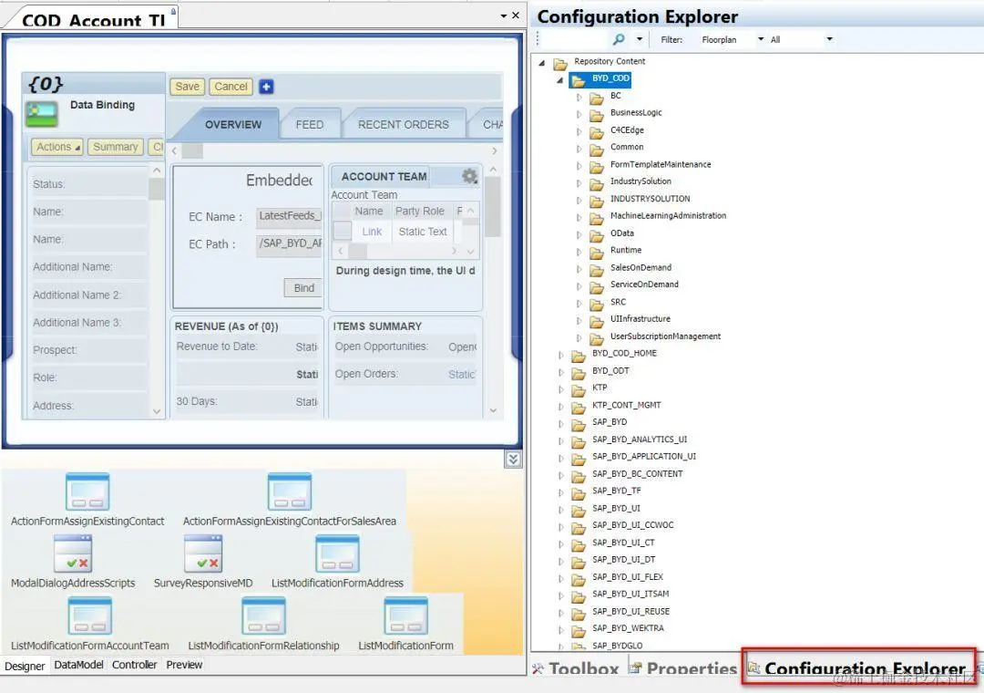Switch to the FEED tab

(x=310, y=124)
